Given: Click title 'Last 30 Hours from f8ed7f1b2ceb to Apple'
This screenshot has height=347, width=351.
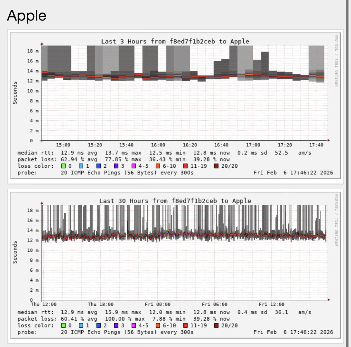Looking at the screenshot, I should tap(175, 201).
